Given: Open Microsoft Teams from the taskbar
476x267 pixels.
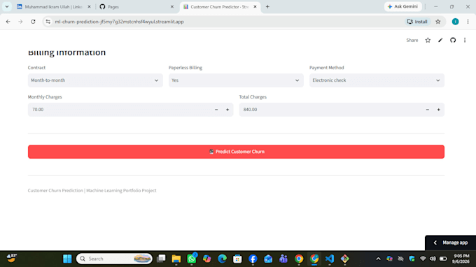Looking at the screenshot, I should (283, 259).
